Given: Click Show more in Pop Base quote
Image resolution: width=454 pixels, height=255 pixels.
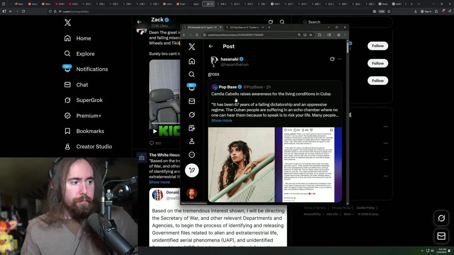Looking at the screenshot, I should pos(222,120).
